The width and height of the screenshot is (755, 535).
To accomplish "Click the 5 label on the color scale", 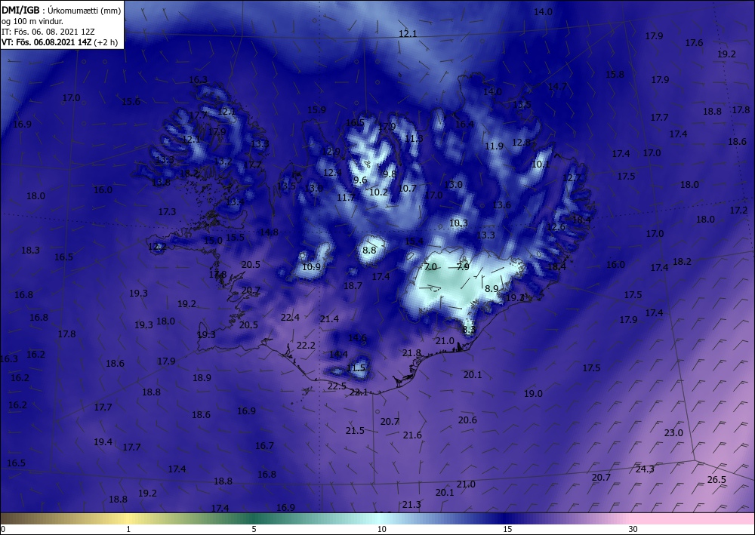I will [254, 529].
